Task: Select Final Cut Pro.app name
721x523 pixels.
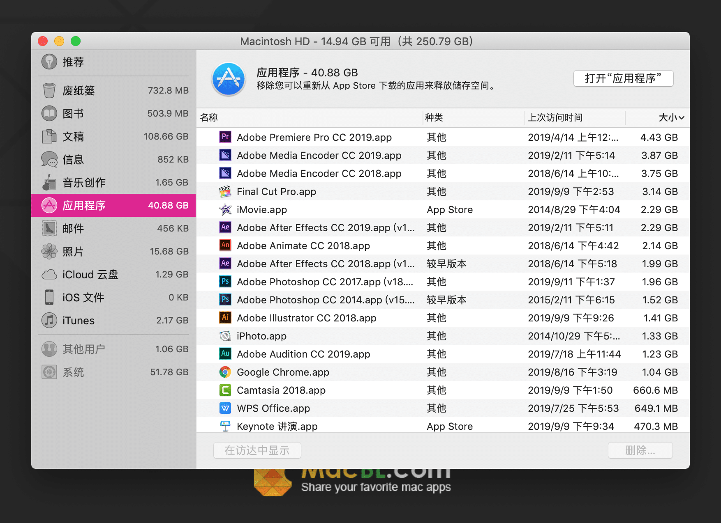Action: pos(276,191)
